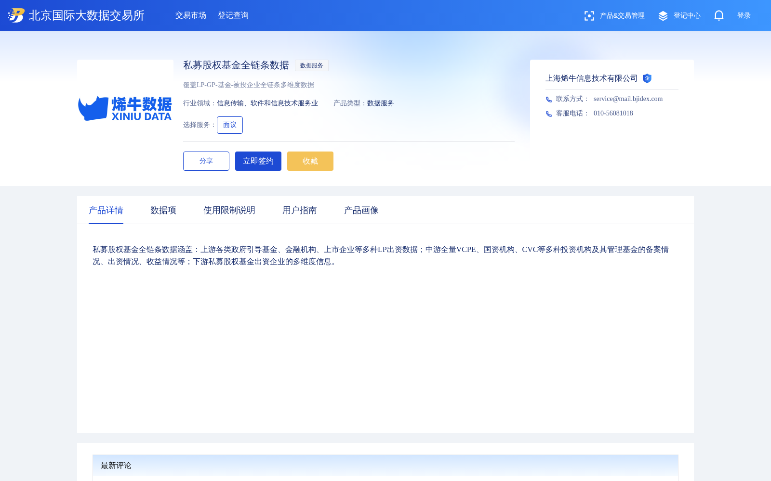
Task: Click the phone number 010-56081018
Action: tap(613, 114)
